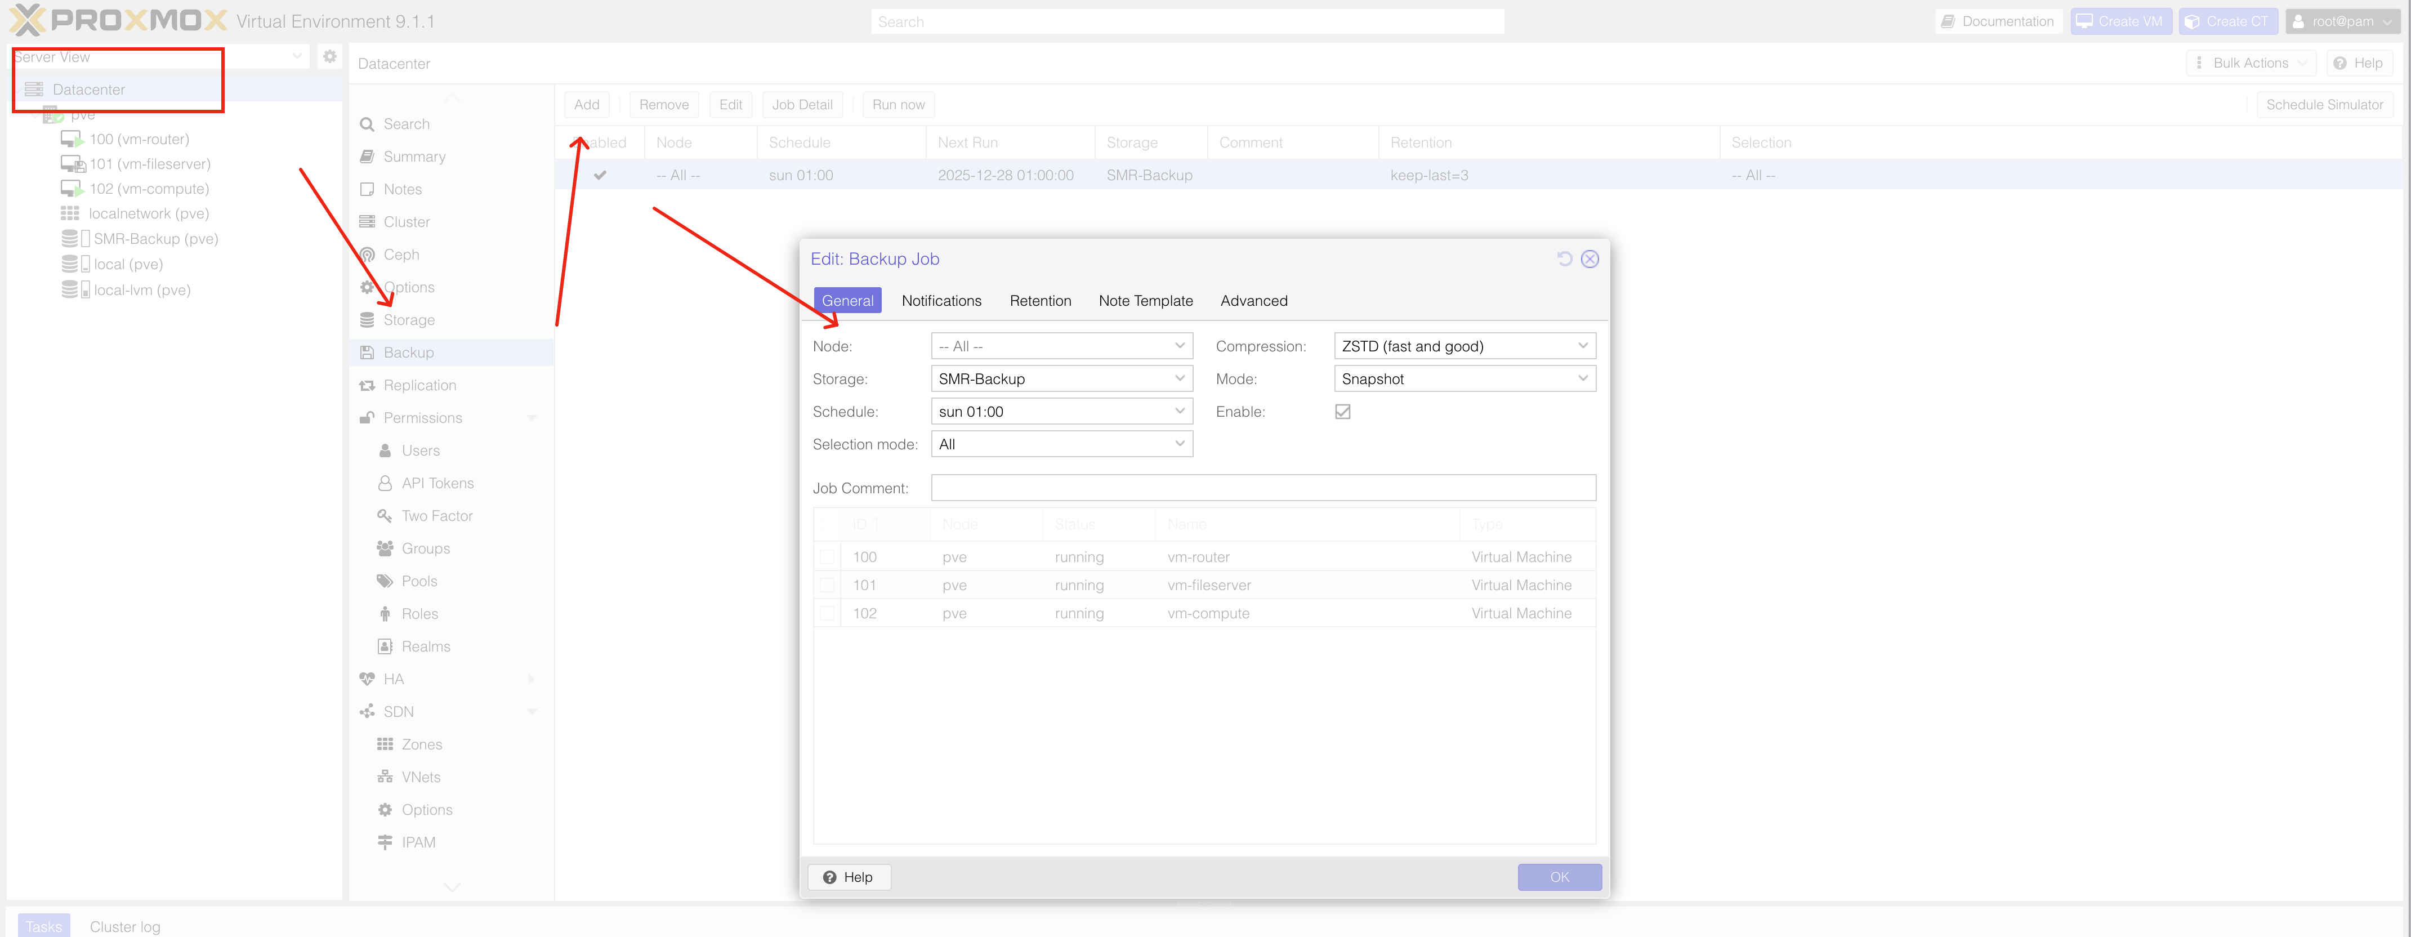Switch to the Retention tab

(x=1040, y=301)
